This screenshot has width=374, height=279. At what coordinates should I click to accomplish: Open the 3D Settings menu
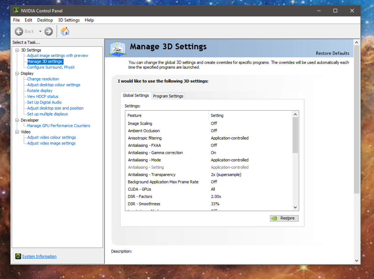click(69, 20)
